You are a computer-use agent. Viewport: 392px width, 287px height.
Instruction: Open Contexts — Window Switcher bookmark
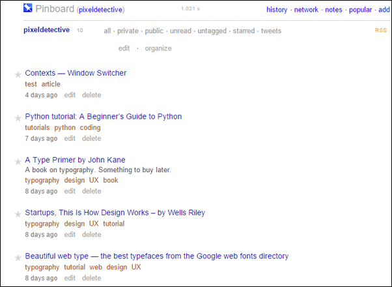[x=76, y=73]
